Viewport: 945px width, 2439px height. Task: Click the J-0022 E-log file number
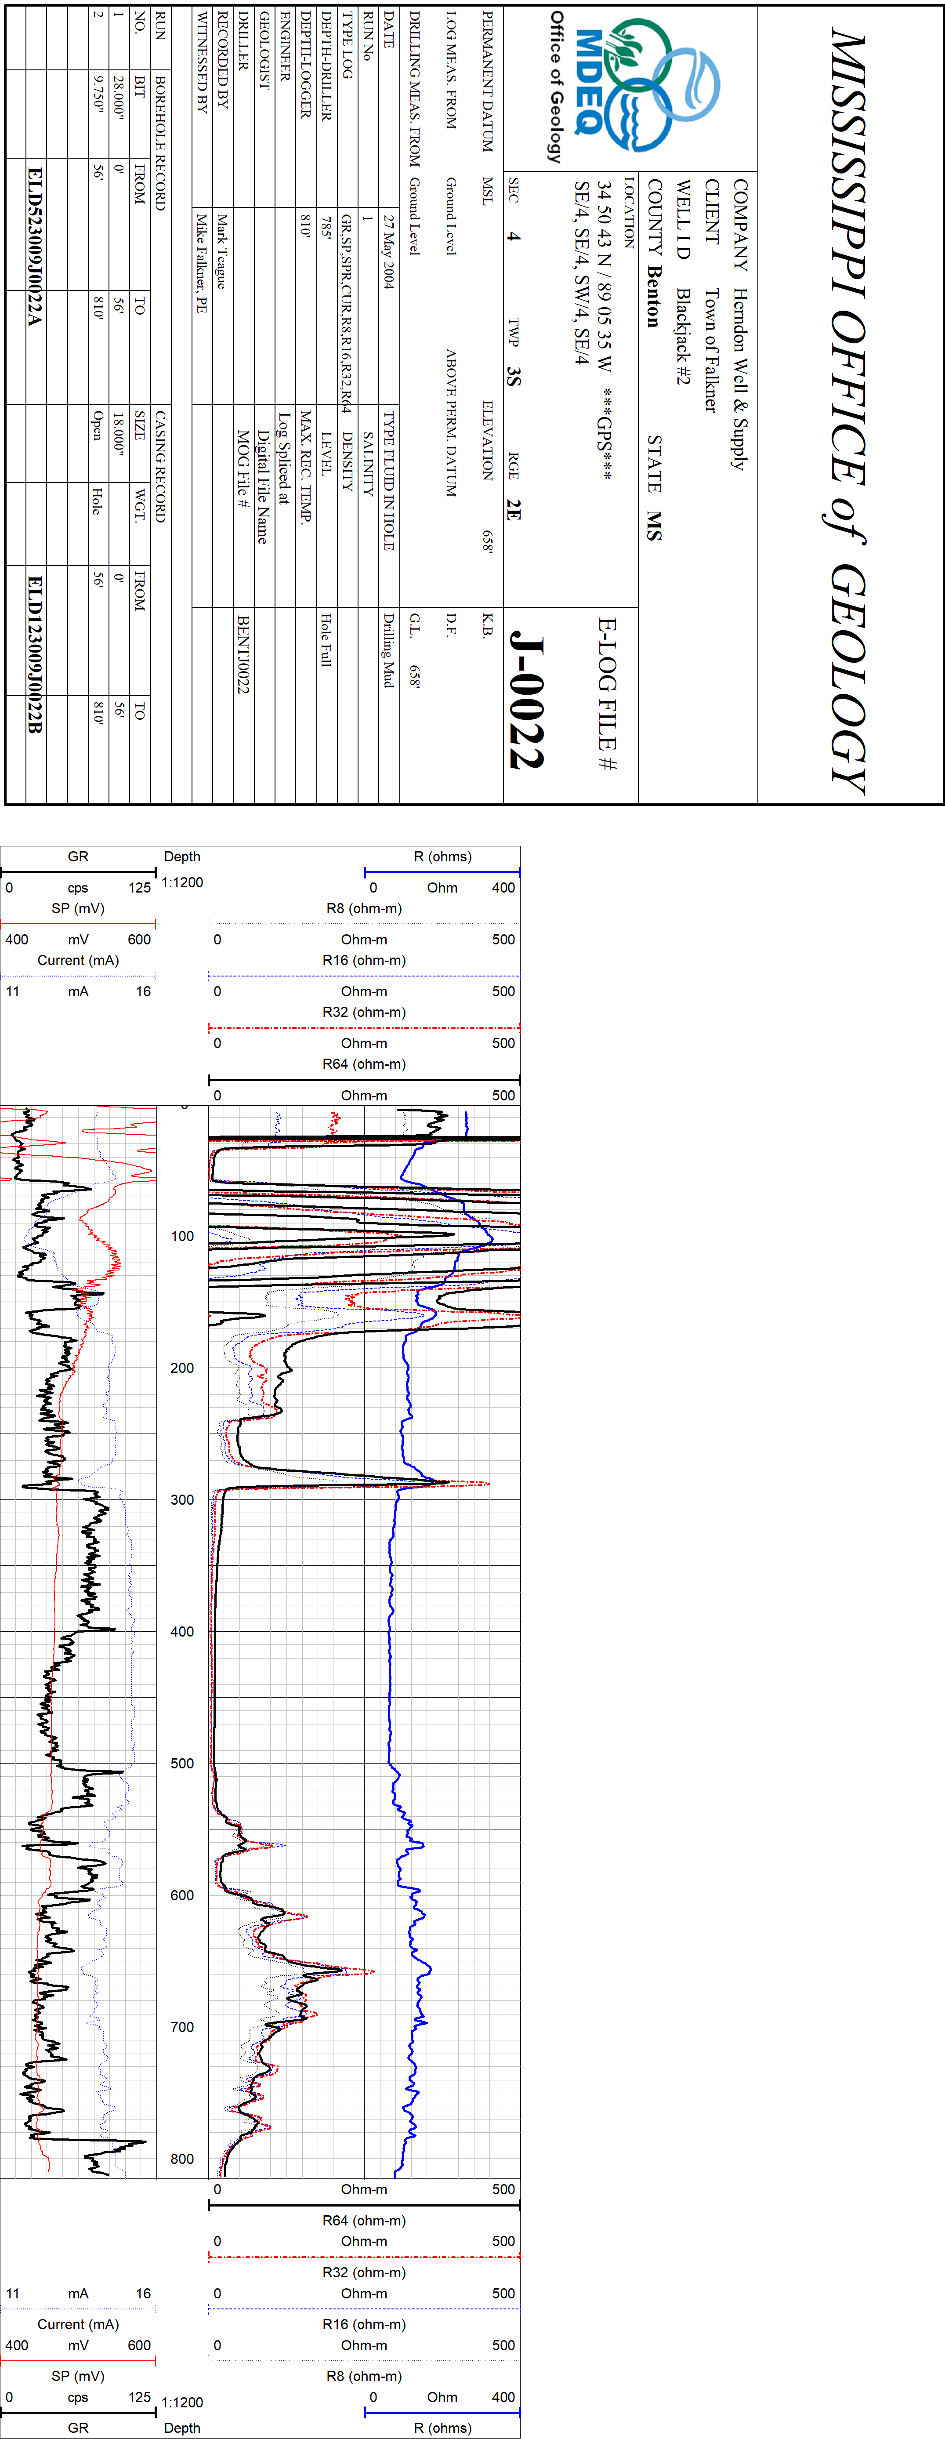click(x=528, y=700)
